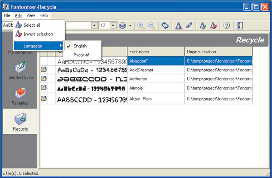Click the Zoom out magnifier icon
The height and width of the screenshot is (178, 272).
(151, 26)
